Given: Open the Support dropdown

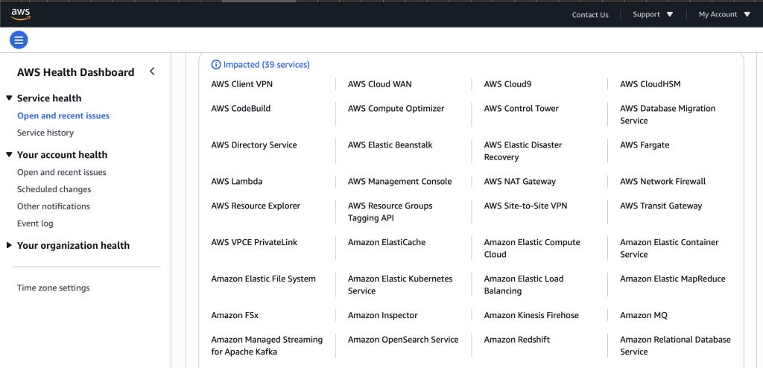Looking at the screenshot, I should click(653, 15).
